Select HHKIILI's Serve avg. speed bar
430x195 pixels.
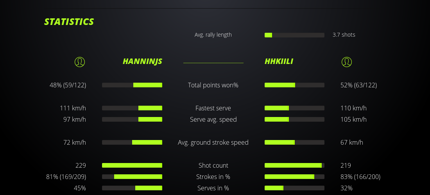point(294,119)
